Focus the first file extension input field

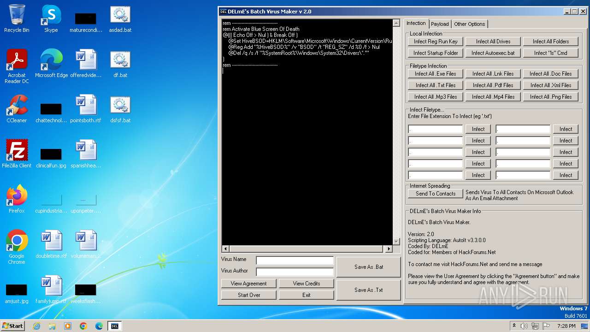click(436, 129)
